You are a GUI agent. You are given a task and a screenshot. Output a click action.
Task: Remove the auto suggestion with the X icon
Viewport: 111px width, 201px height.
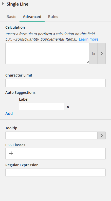click(68, 107)
